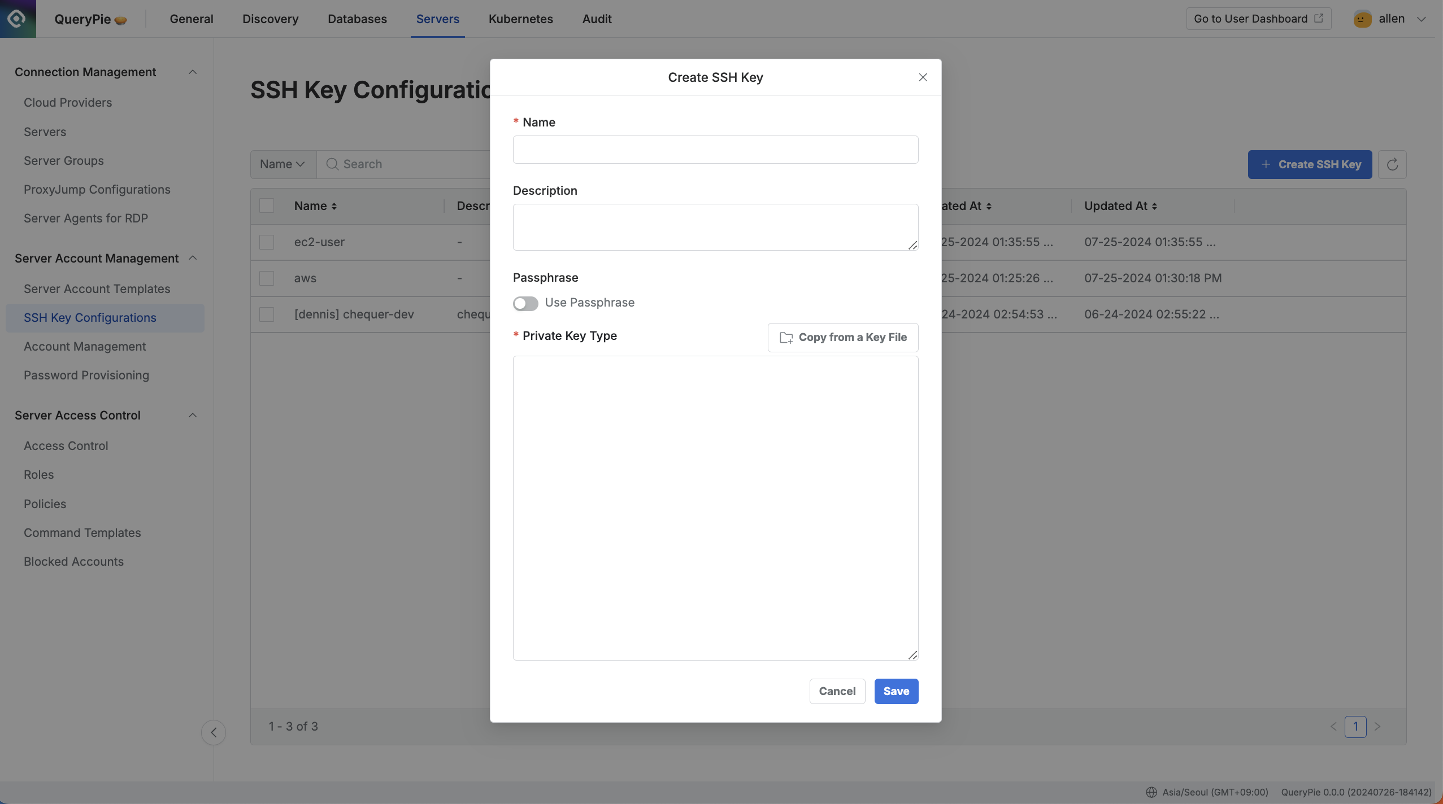Click Copy from a Key File button

(842, 338)
